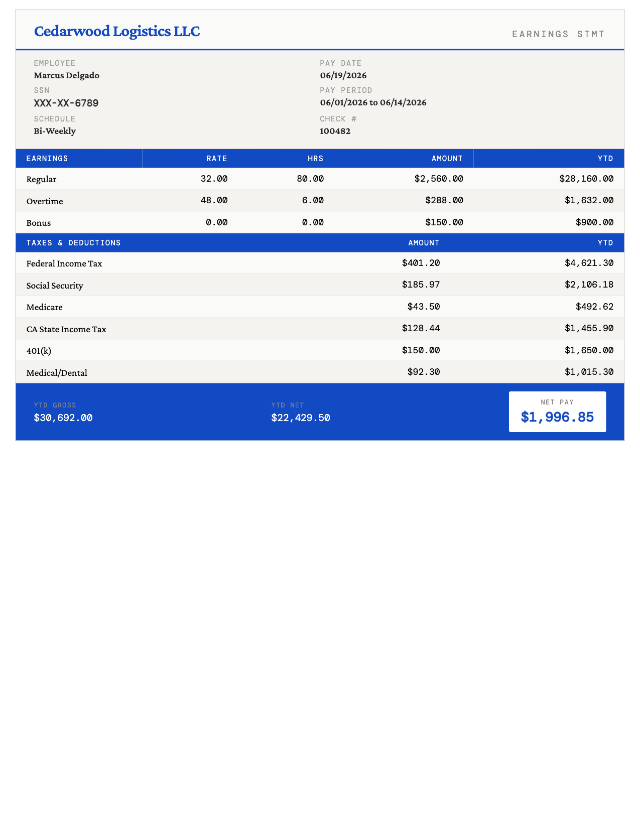Select Medicare YTD $492.62
This screenshot has width=640, height=828.
tap(594, 307)
